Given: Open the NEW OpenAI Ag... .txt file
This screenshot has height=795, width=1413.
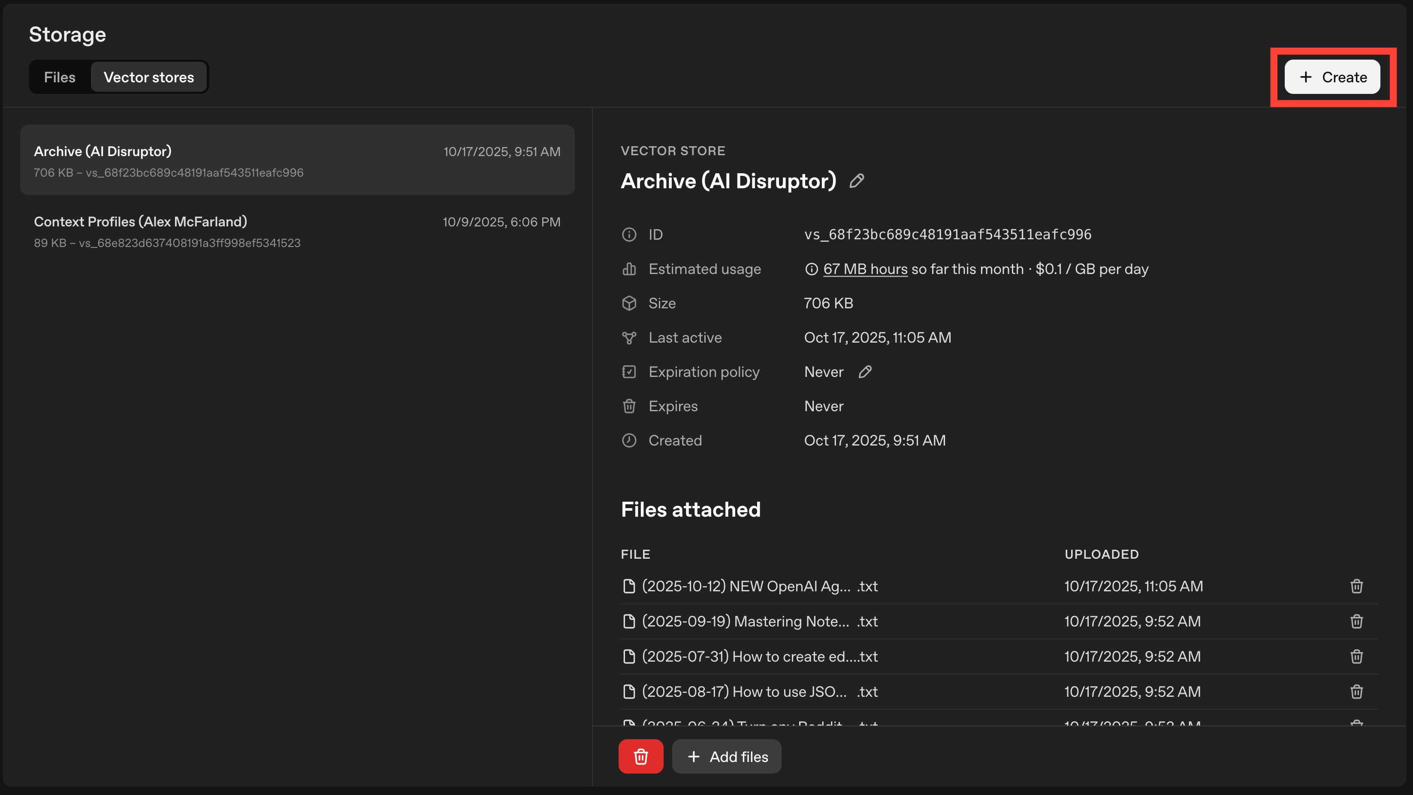Looking at the screenshot, I should click(x=759, y=586).
